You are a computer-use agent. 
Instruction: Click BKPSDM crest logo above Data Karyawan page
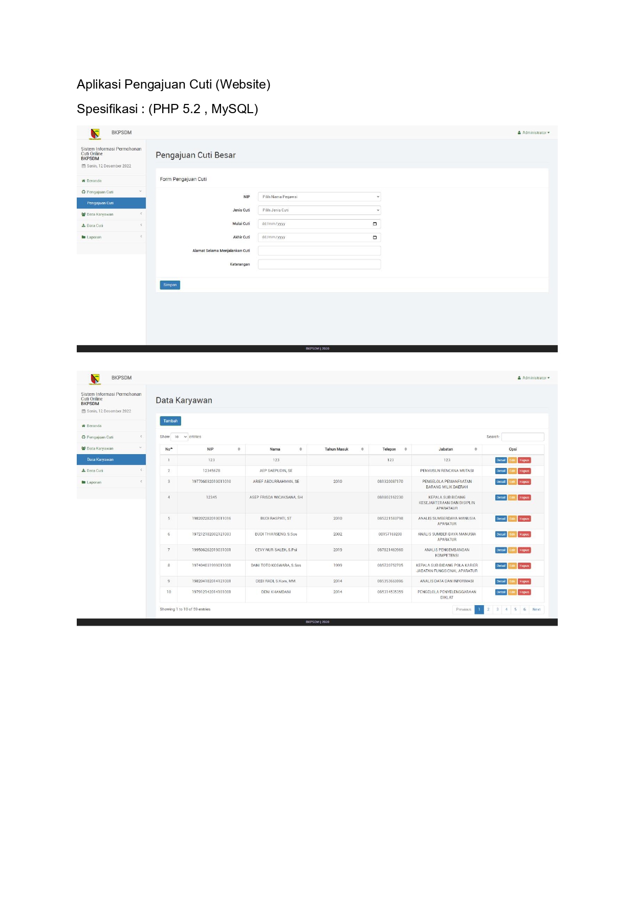(x=95, y=378)
